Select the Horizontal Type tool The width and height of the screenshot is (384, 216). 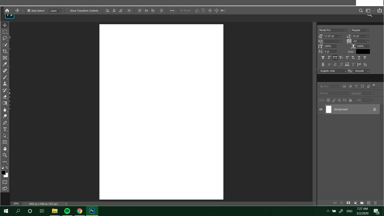point(5,129)
